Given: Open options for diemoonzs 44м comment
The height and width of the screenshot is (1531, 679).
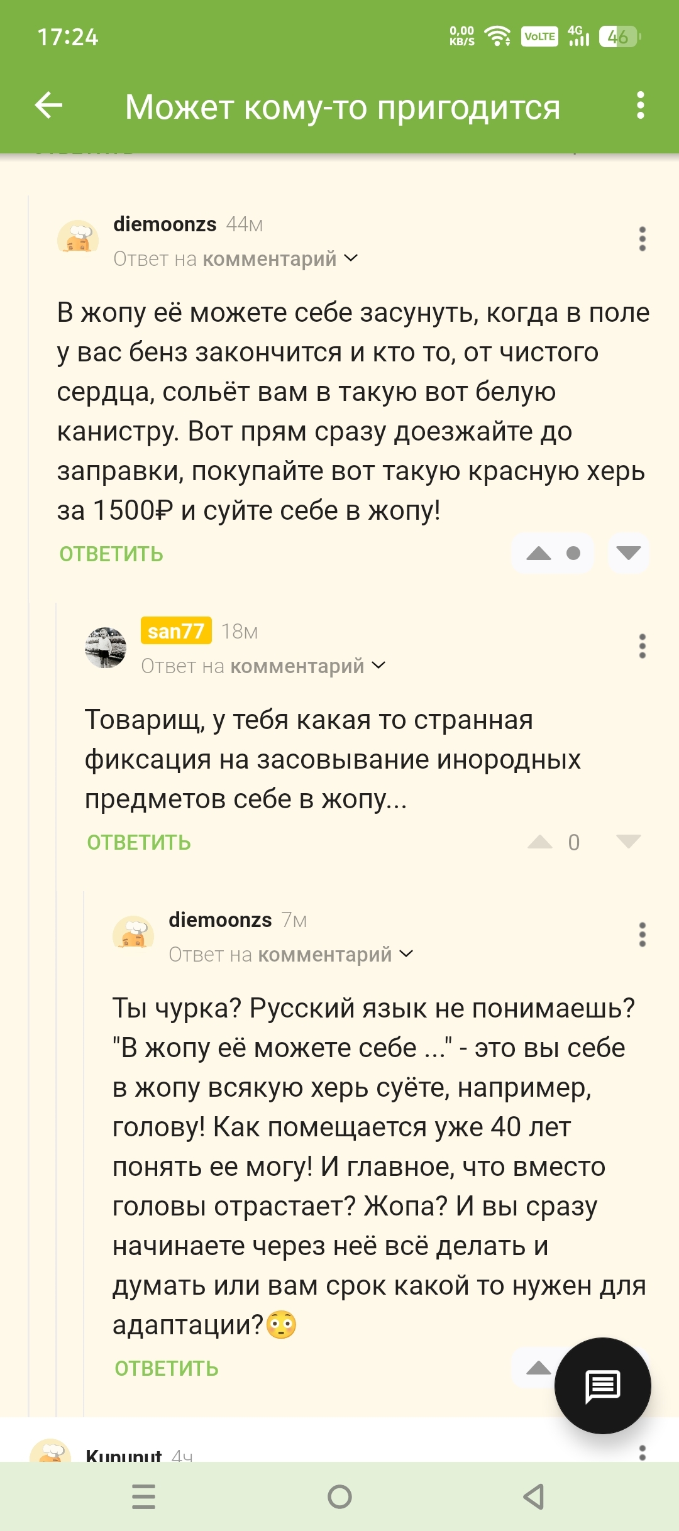Looking at the screenshot, I should [x=642, y=239].
